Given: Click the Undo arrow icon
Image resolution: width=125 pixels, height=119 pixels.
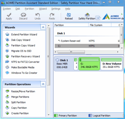Looking at the screenshot, I should (x=37, y=15).
